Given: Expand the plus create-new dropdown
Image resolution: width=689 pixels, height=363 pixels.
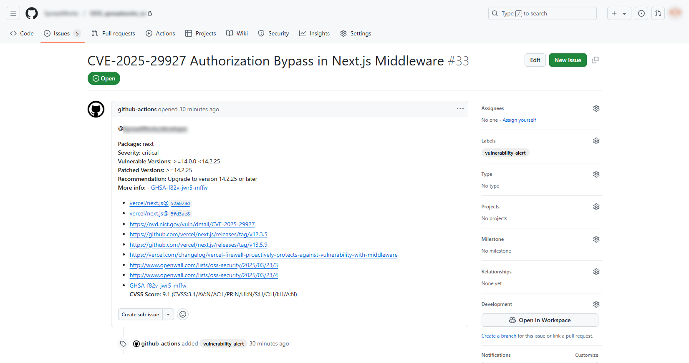Looking at the screenshot, I should click(x=619, y=13).
